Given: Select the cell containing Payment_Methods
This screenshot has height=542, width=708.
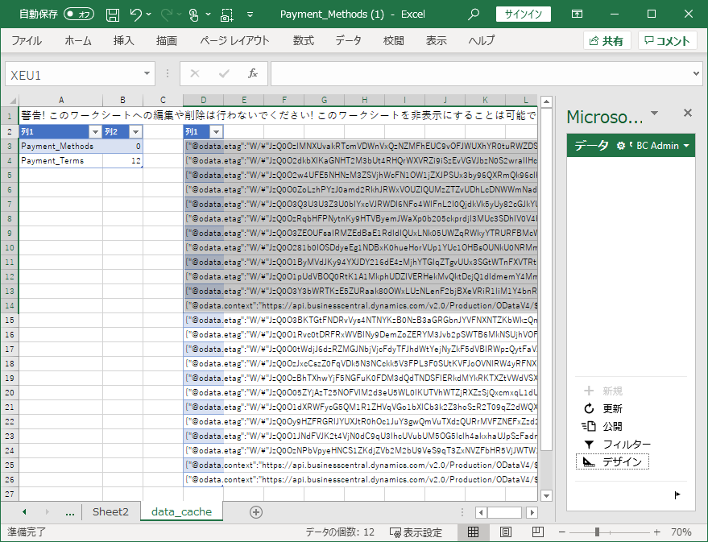Looking at the screenshot, I should (x=60, y=147).
